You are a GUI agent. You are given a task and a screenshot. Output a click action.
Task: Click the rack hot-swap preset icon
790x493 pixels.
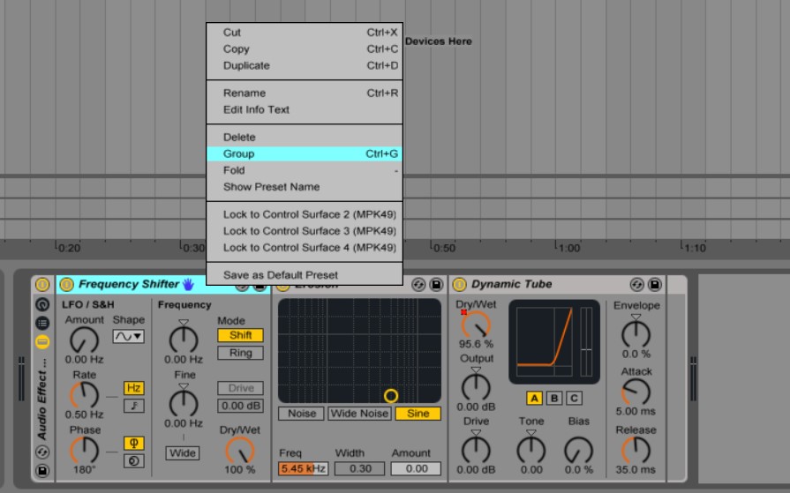[42, 452]
